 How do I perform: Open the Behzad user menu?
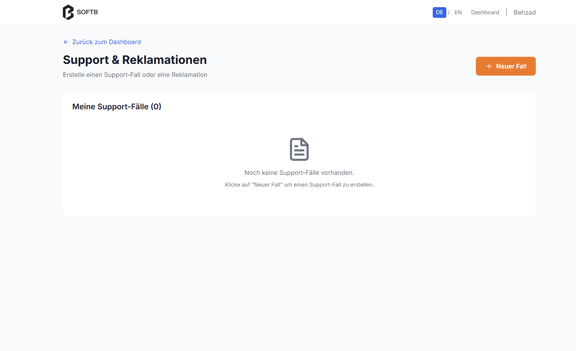click(x=524, y=12)
